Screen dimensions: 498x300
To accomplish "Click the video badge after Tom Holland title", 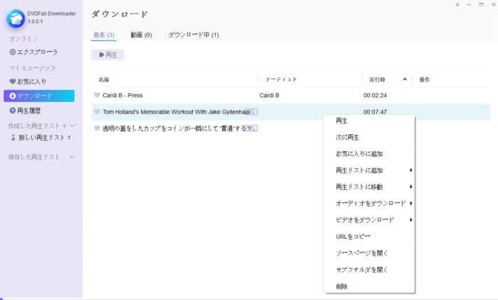I will coord(253,112).
